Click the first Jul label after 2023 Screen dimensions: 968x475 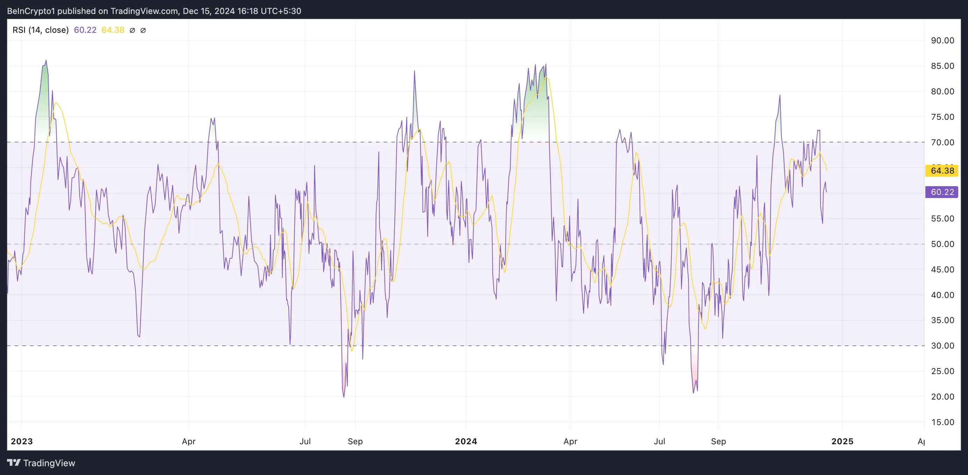(305, 441)
